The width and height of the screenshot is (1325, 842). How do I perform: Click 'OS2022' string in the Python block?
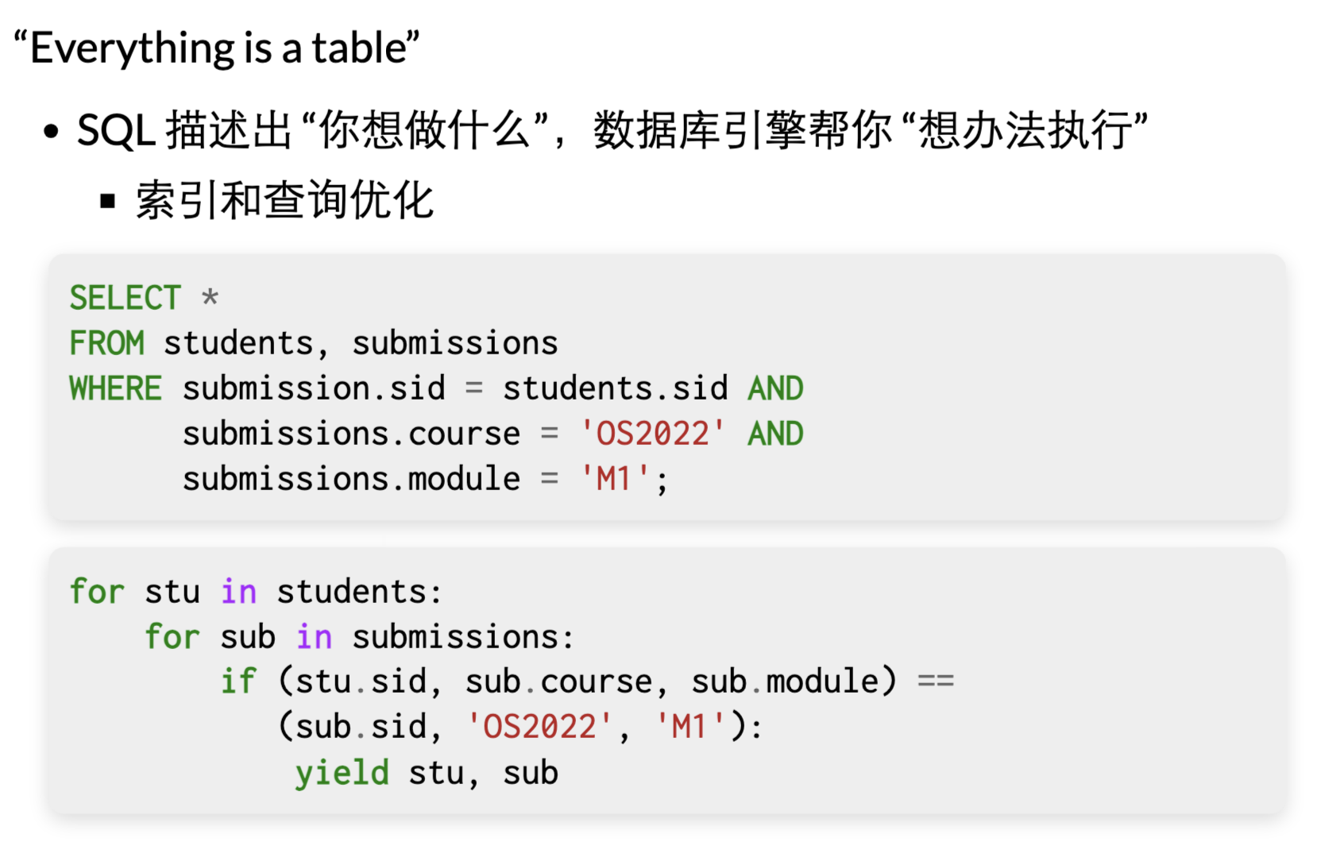(539, 727)
